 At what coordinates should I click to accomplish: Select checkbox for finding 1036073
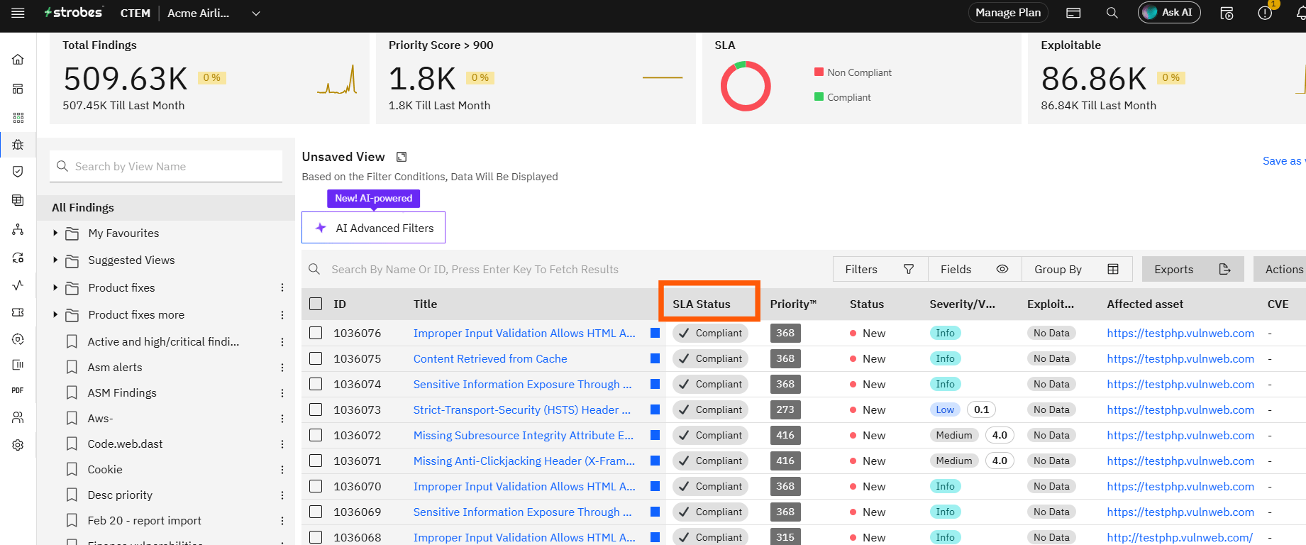[316, 409]
